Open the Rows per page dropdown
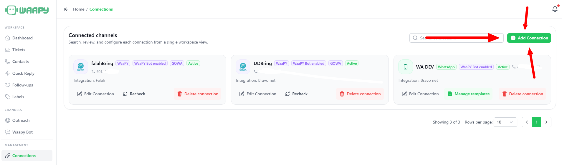 pos(505,122)
